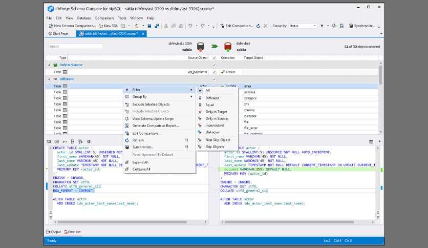Image resolution: width=428 pixels, height=248 pixels.
Task: Select the Only in Target filter option
Action: click(x=217, y=112)
